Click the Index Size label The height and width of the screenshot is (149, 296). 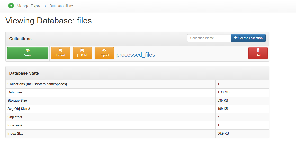15,134
